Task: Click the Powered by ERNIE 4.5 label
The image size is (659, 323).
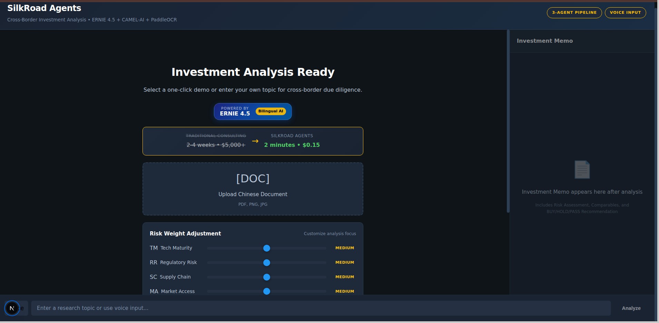Action: point(235,111)
